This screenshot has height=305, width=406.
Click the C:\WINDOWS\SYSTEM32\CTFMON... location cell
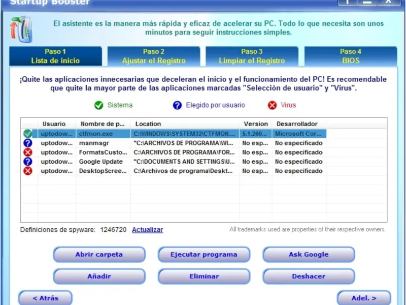pyautogui.click(x=184, y=134)
